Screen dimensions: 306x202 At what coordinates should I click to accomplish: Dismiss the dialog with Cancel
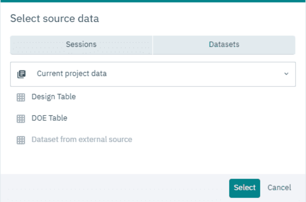279,188
